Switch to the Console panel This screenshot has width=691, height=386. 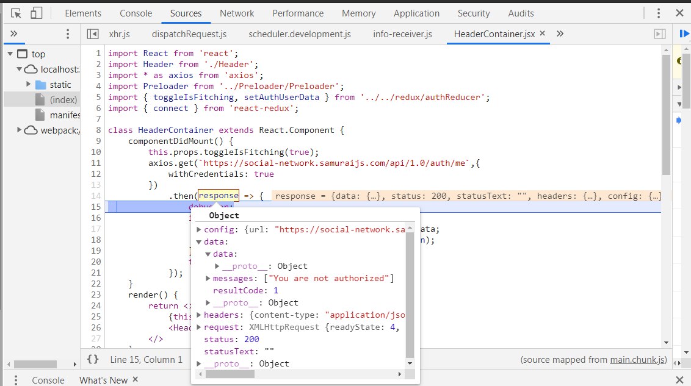(x=136, y=13)
